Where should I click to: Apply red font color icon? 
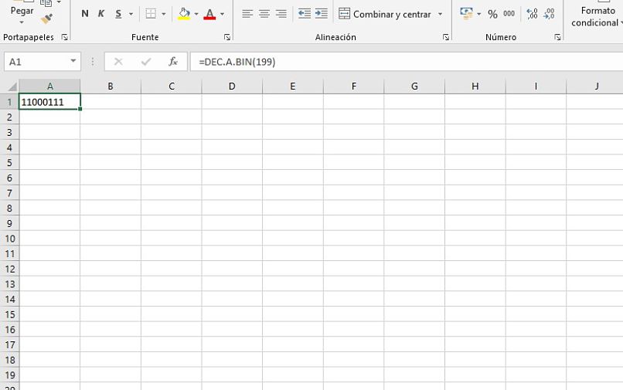pyautogui.click(x=209, y=15)
